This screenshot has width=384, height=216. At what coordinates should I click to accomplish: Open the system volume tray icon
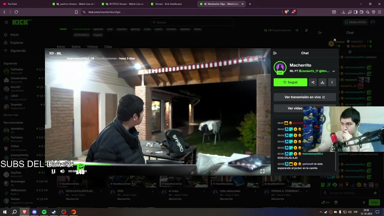(350, 212)
